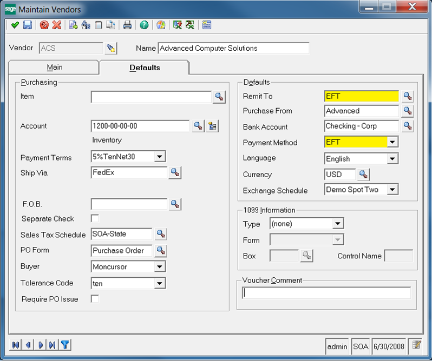Click the blue filter funnel icon

pyautogui.click(x=65, y=345)
